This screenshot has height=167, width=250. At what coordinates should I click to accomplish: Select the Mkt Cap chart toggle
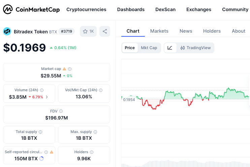149,48
